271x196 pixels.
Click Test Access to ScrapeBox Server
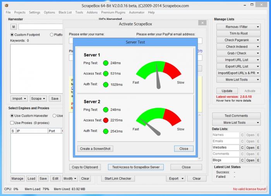pyautogui.click(x=136, y=167)
